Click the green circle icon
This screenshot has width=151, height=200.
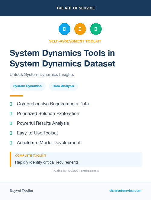point(96,29)
